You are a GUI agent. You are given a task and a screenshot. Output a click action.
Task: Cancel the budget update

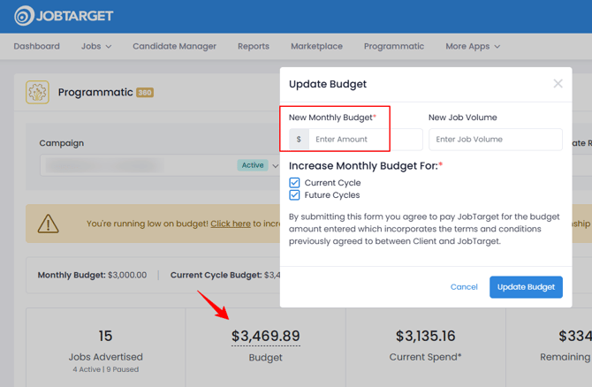click(x=464, y=287)
